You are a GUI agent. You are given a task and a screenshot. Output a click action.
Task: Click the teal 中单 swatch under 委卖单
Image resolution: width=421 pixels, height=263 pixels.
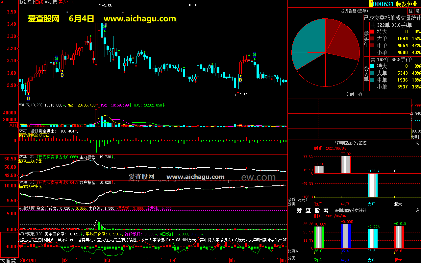pyautogui.click(x=372, y=80)
